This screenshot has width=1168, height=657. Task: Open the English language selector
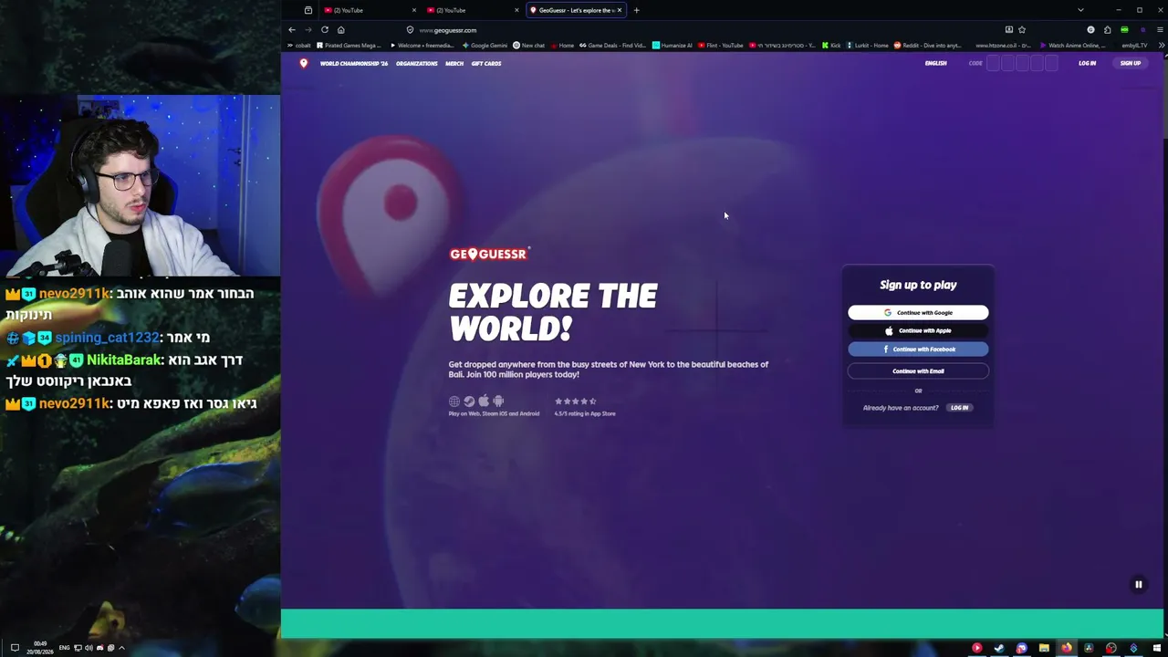(935, 64)
